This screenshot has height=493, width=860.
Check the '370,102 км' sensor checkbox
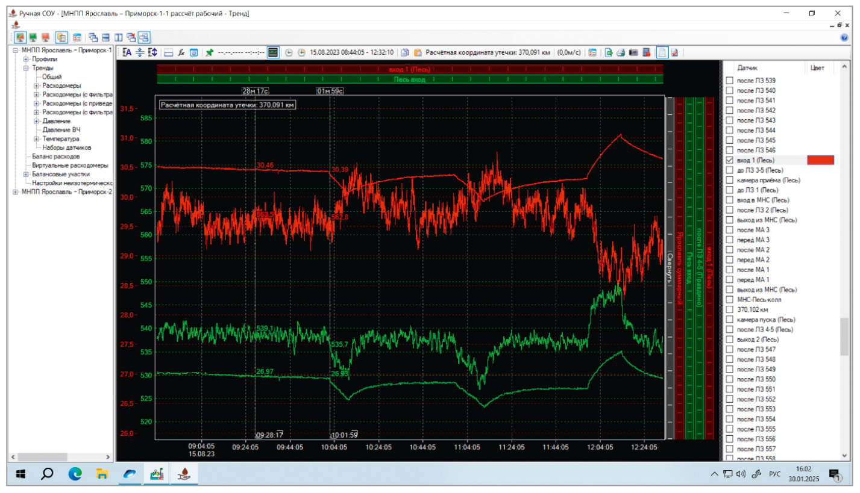click(730, 309)
